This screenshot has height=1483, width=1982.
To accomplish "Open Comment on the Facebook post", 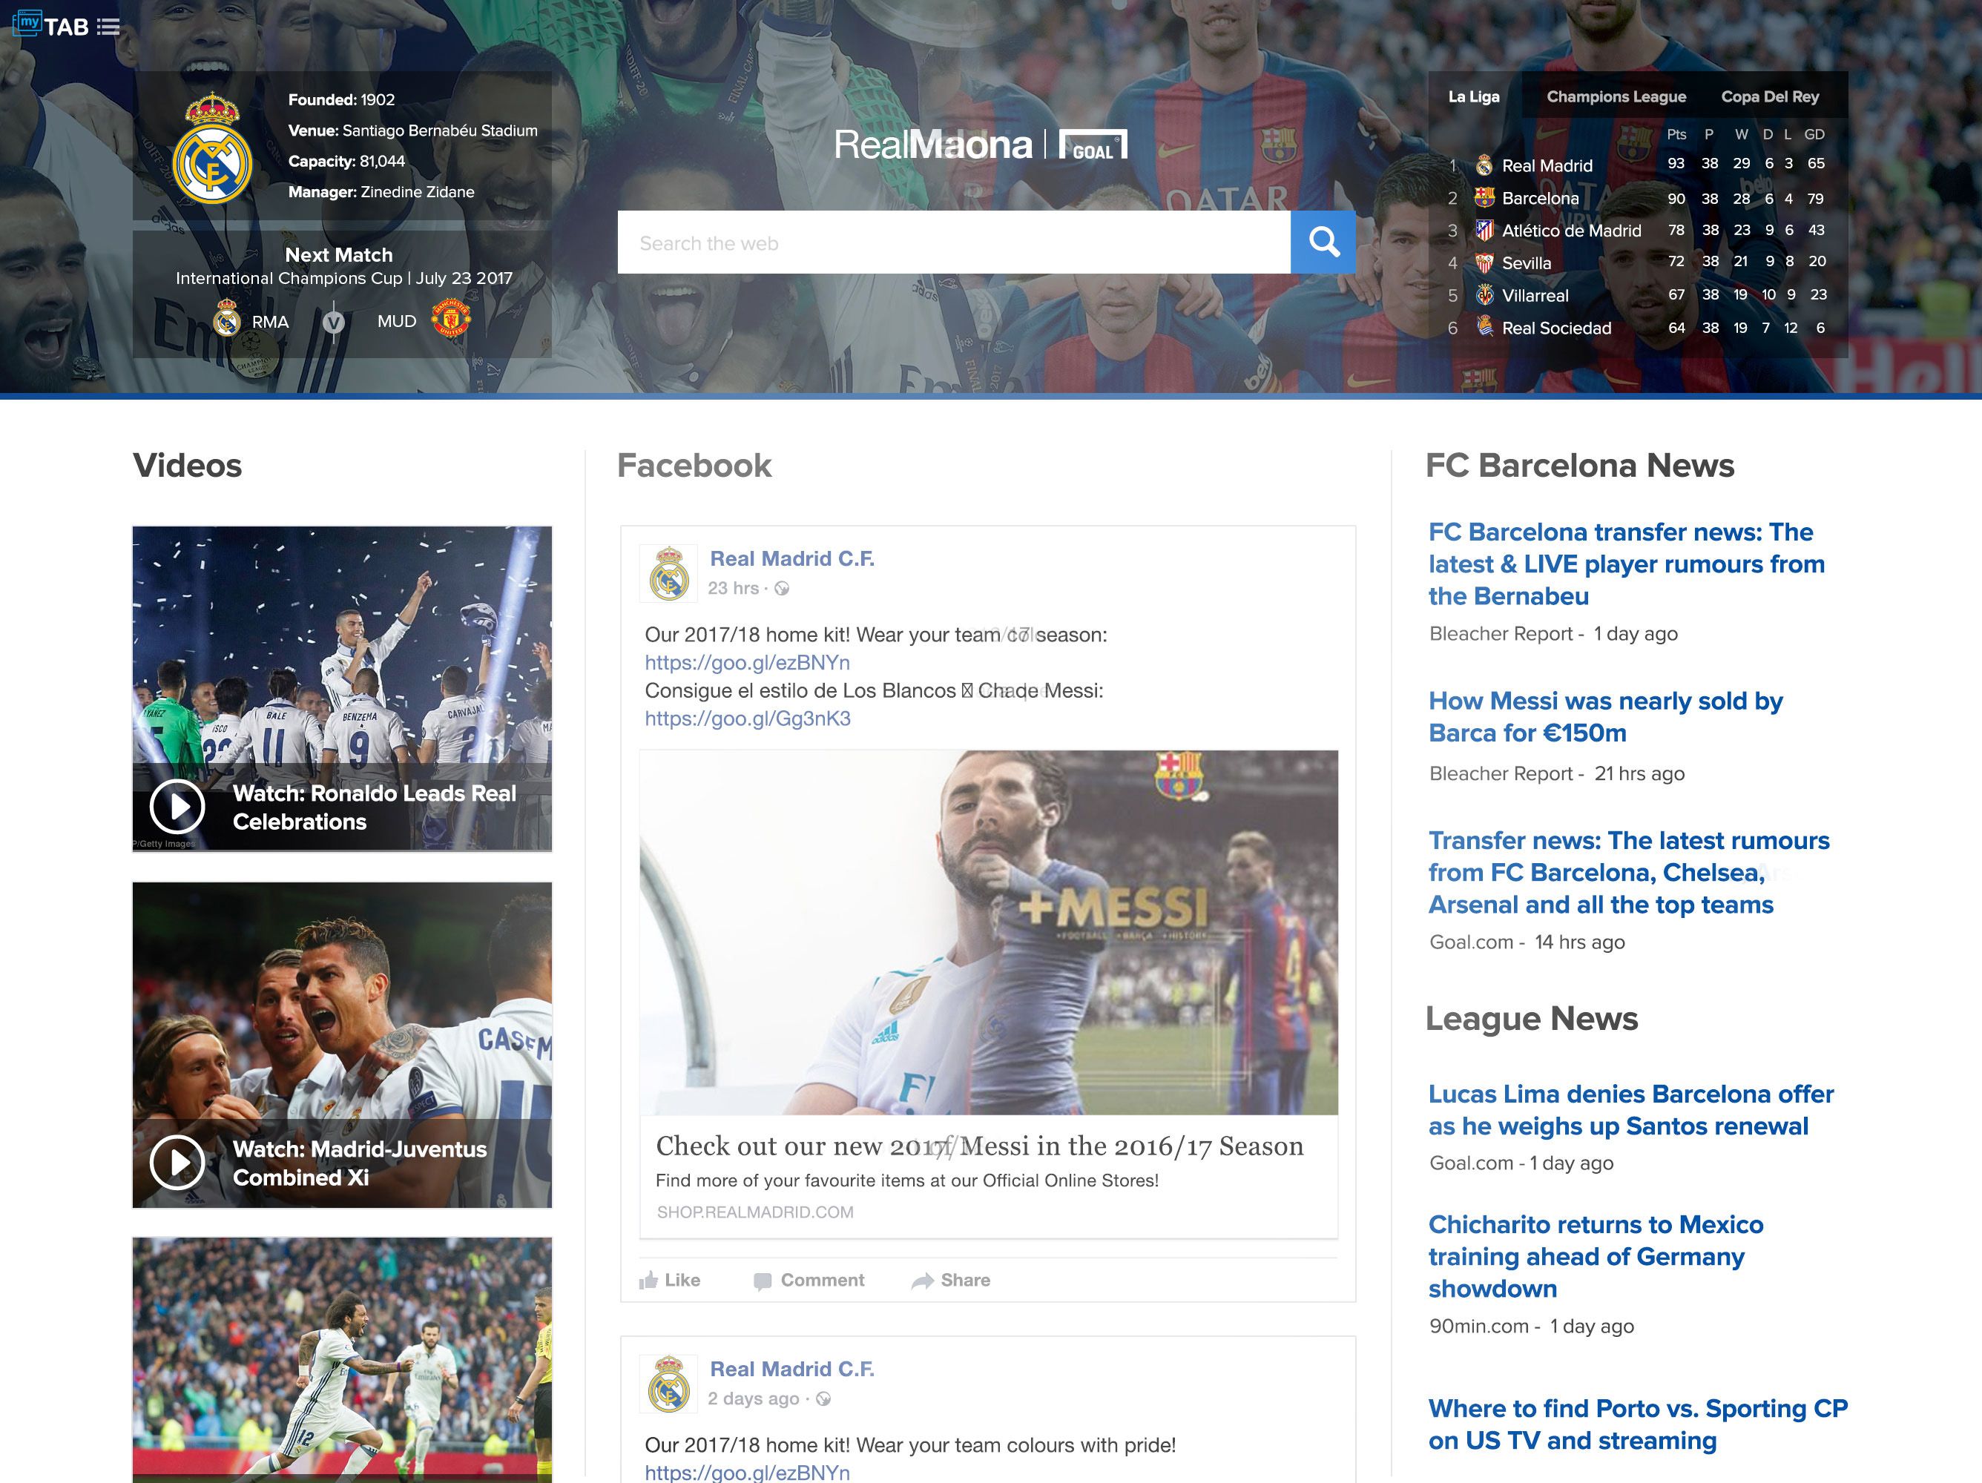I will pyautogui.click(x=809, y=1280).
